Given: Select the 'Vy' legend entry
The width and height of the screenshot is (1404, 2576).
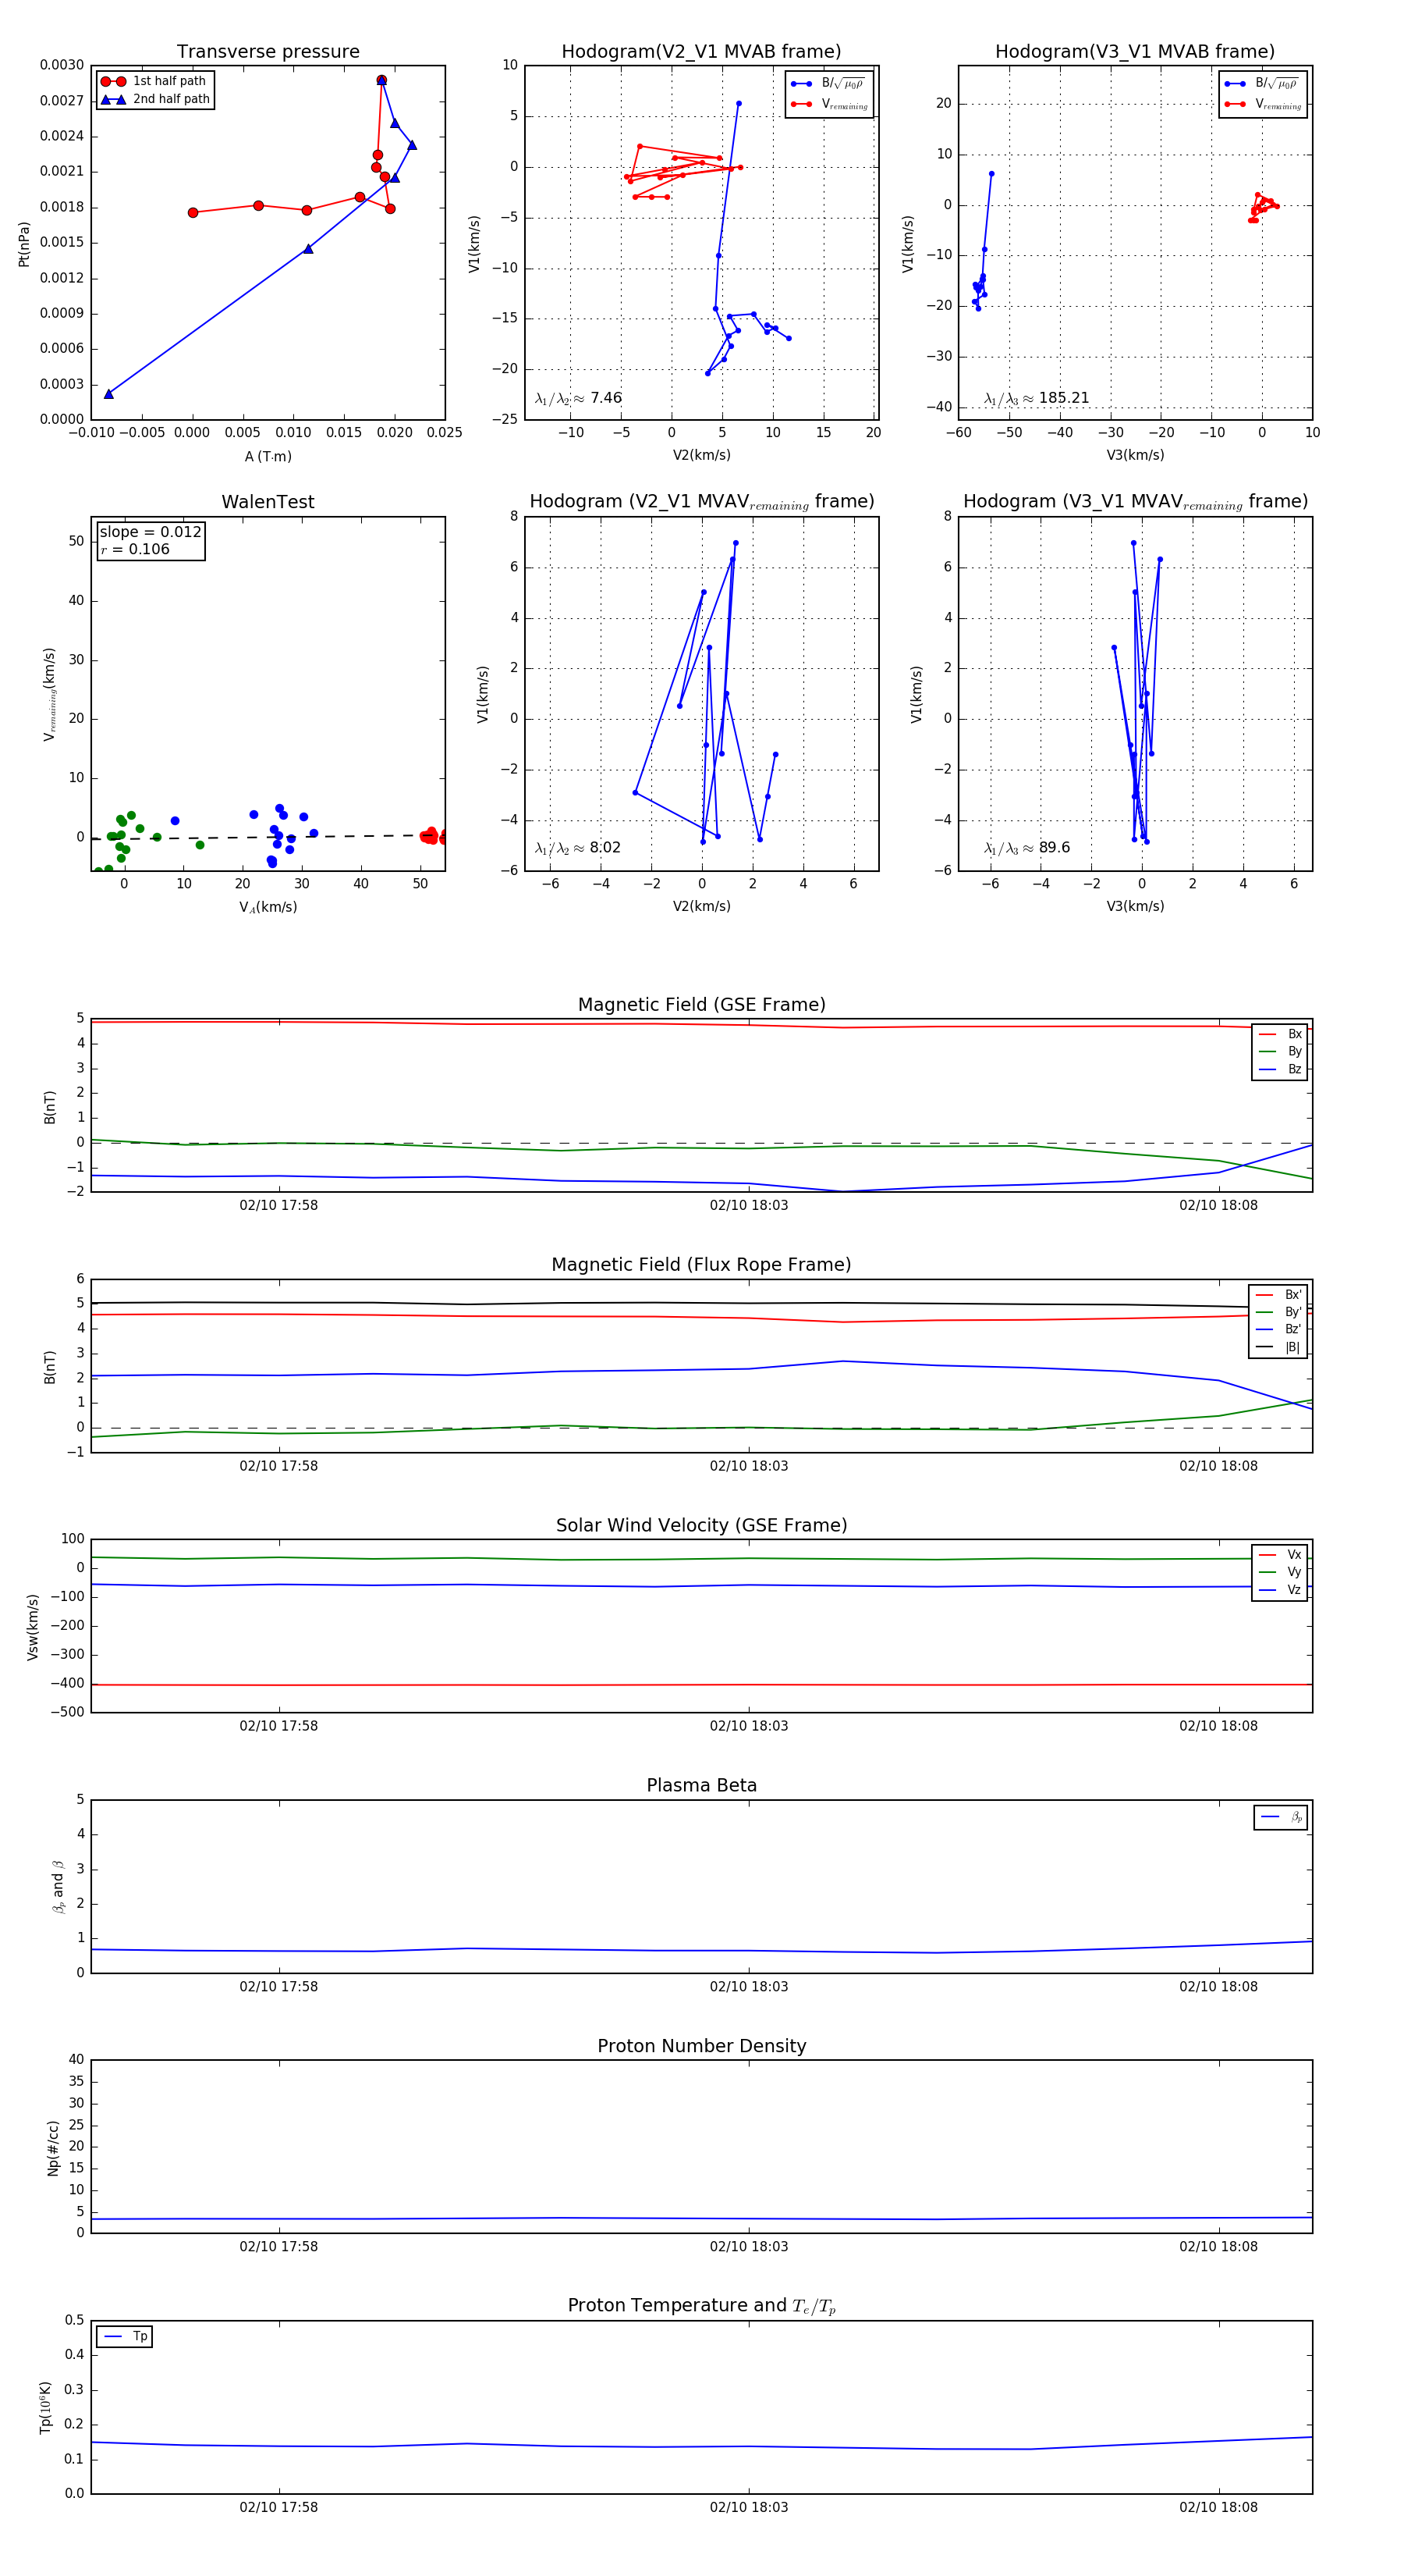Looking at the screenshot, I should (x=1281, y=1572).
